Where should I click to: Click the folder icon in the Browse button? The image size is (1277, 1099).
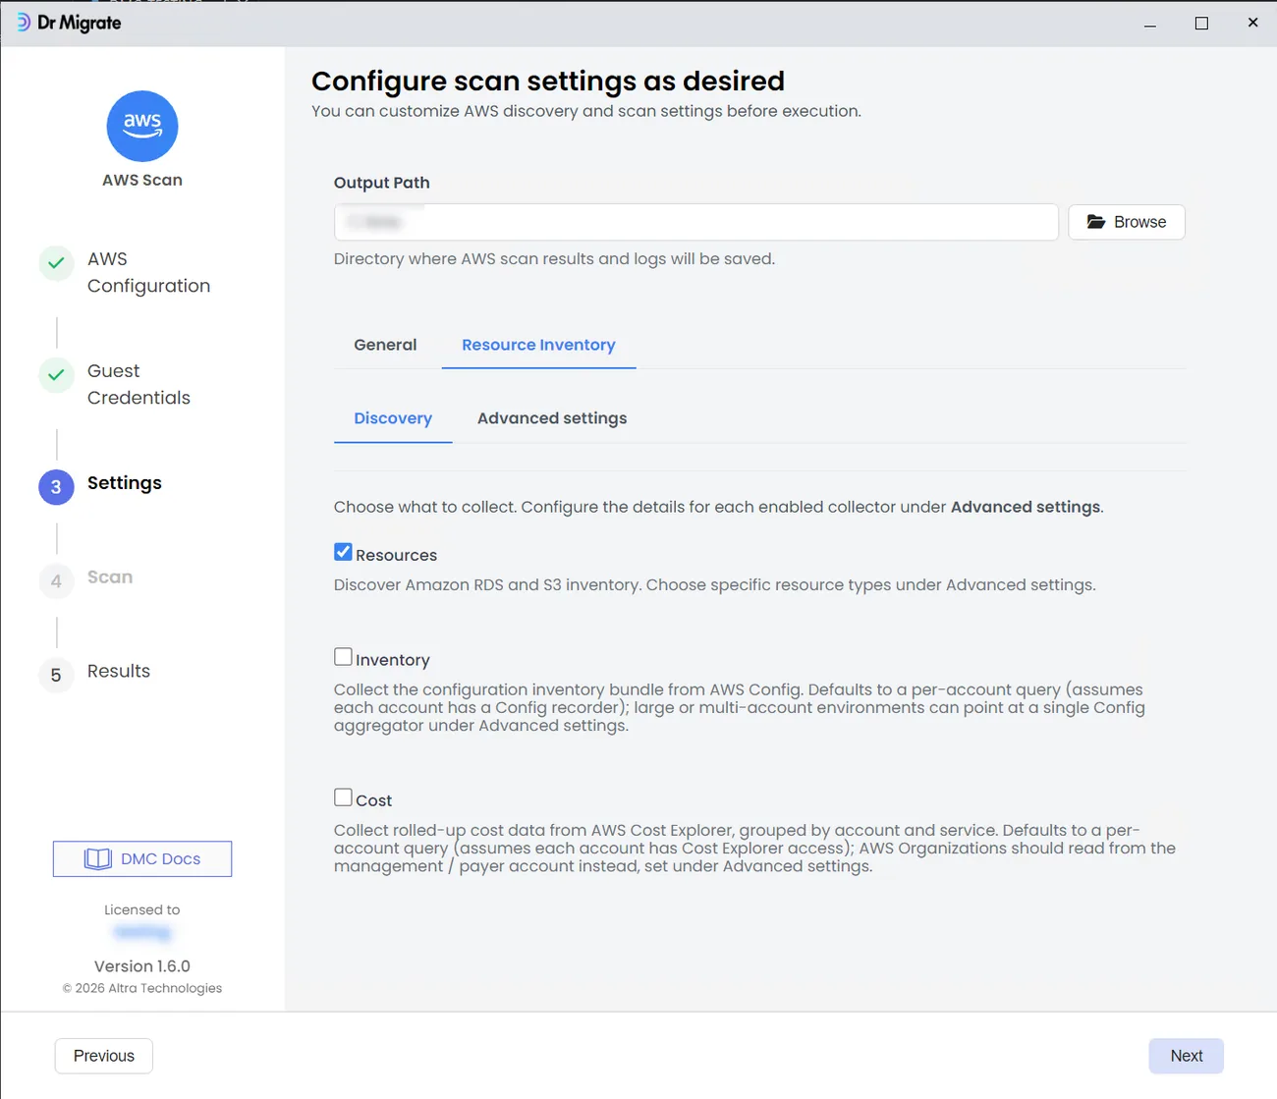pyautogui.click(x=1096, y=222)
